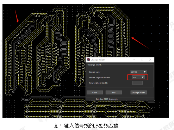Minimize the Change Width dialog

pos(134,60)
